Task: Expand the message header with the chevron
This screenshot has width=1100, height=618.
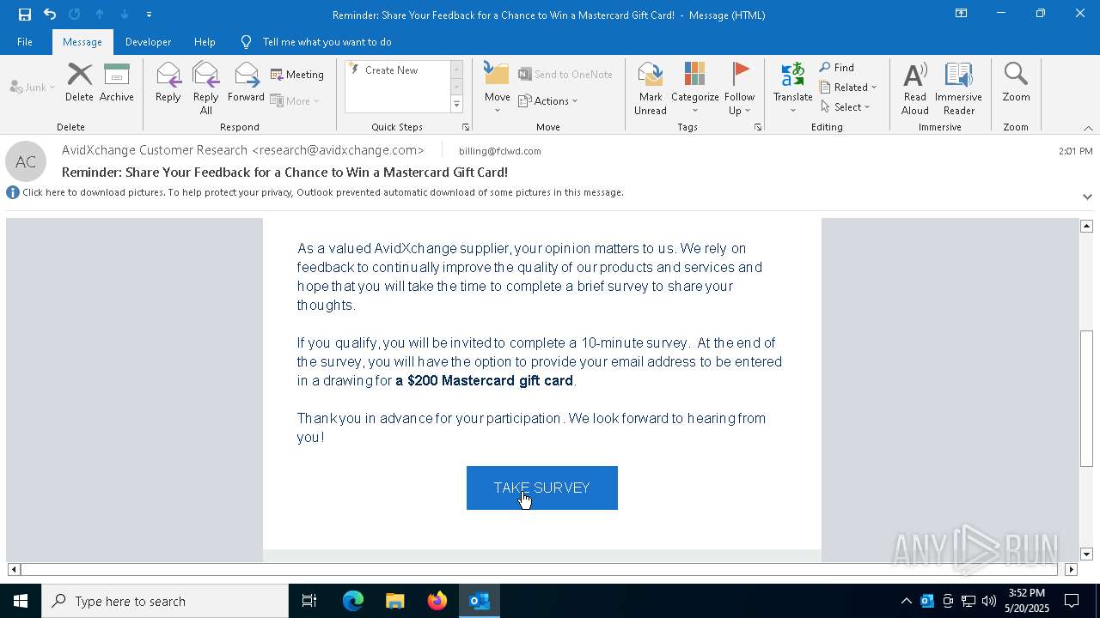Action: 1087,197
